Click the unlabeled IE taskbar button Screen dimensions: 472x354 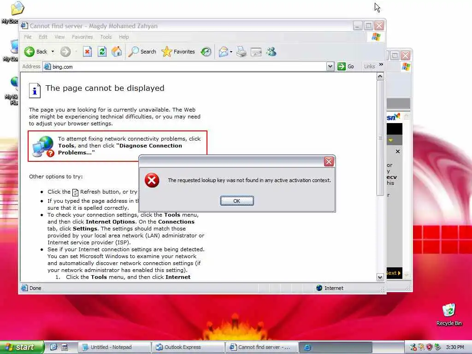(336, 347)
